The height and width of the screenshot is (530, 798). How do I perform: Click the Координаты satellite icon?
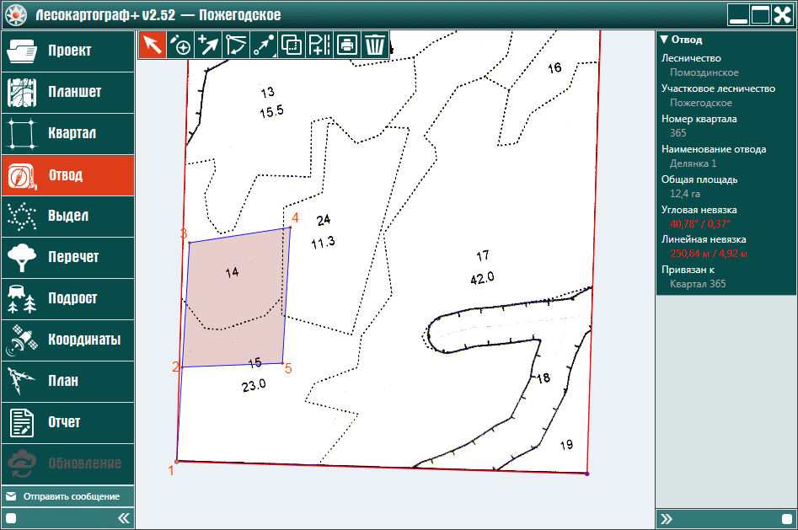point(21,340)
